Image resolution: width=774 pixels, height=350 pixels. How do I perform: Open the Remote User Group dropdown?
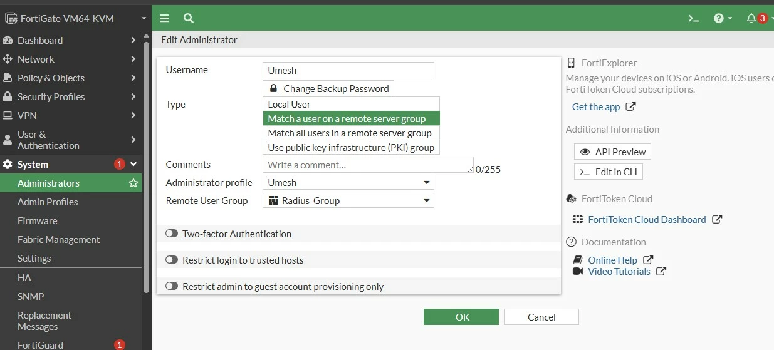(x=348, y=200)
